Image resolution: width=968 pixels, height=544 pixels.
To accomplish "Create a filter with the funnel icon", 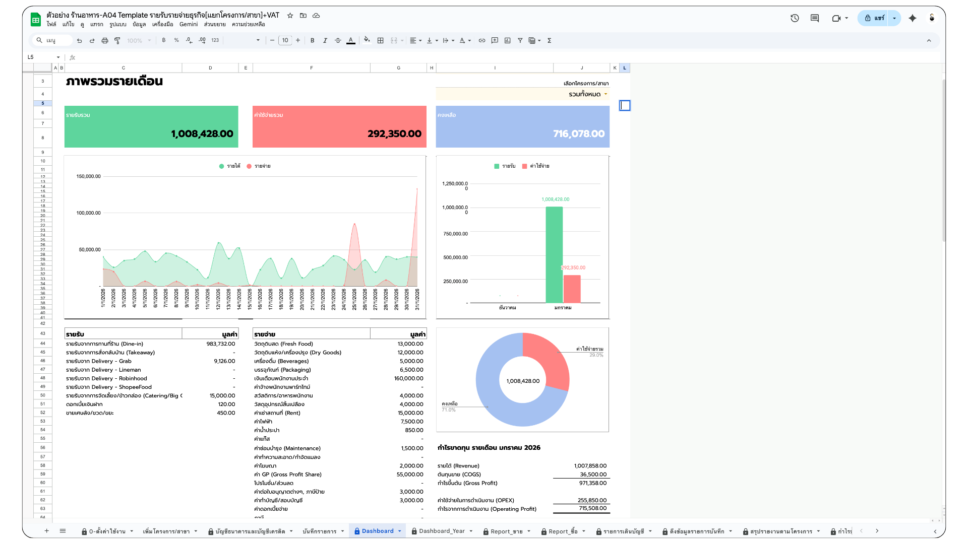I will point(520,40).
